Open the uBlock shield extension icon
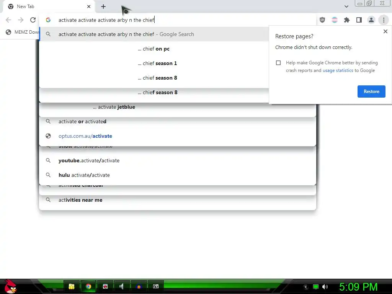 coord(322,20)
